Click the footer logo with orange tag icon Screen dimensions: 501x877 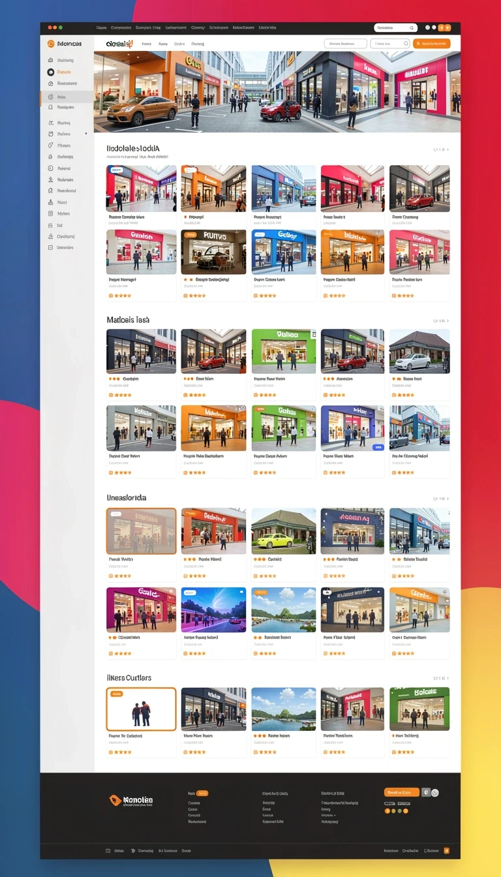[131, 801]
